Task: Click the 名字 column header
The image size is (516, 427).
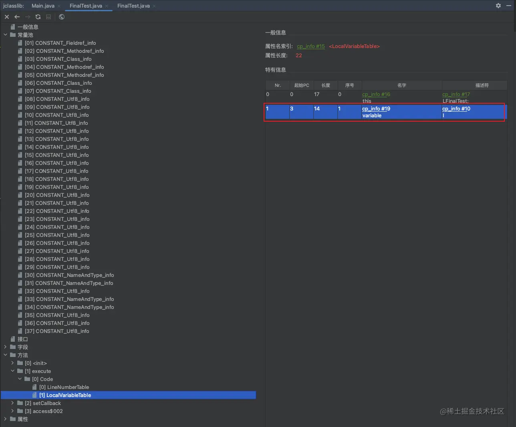Action: click(402, 85)
